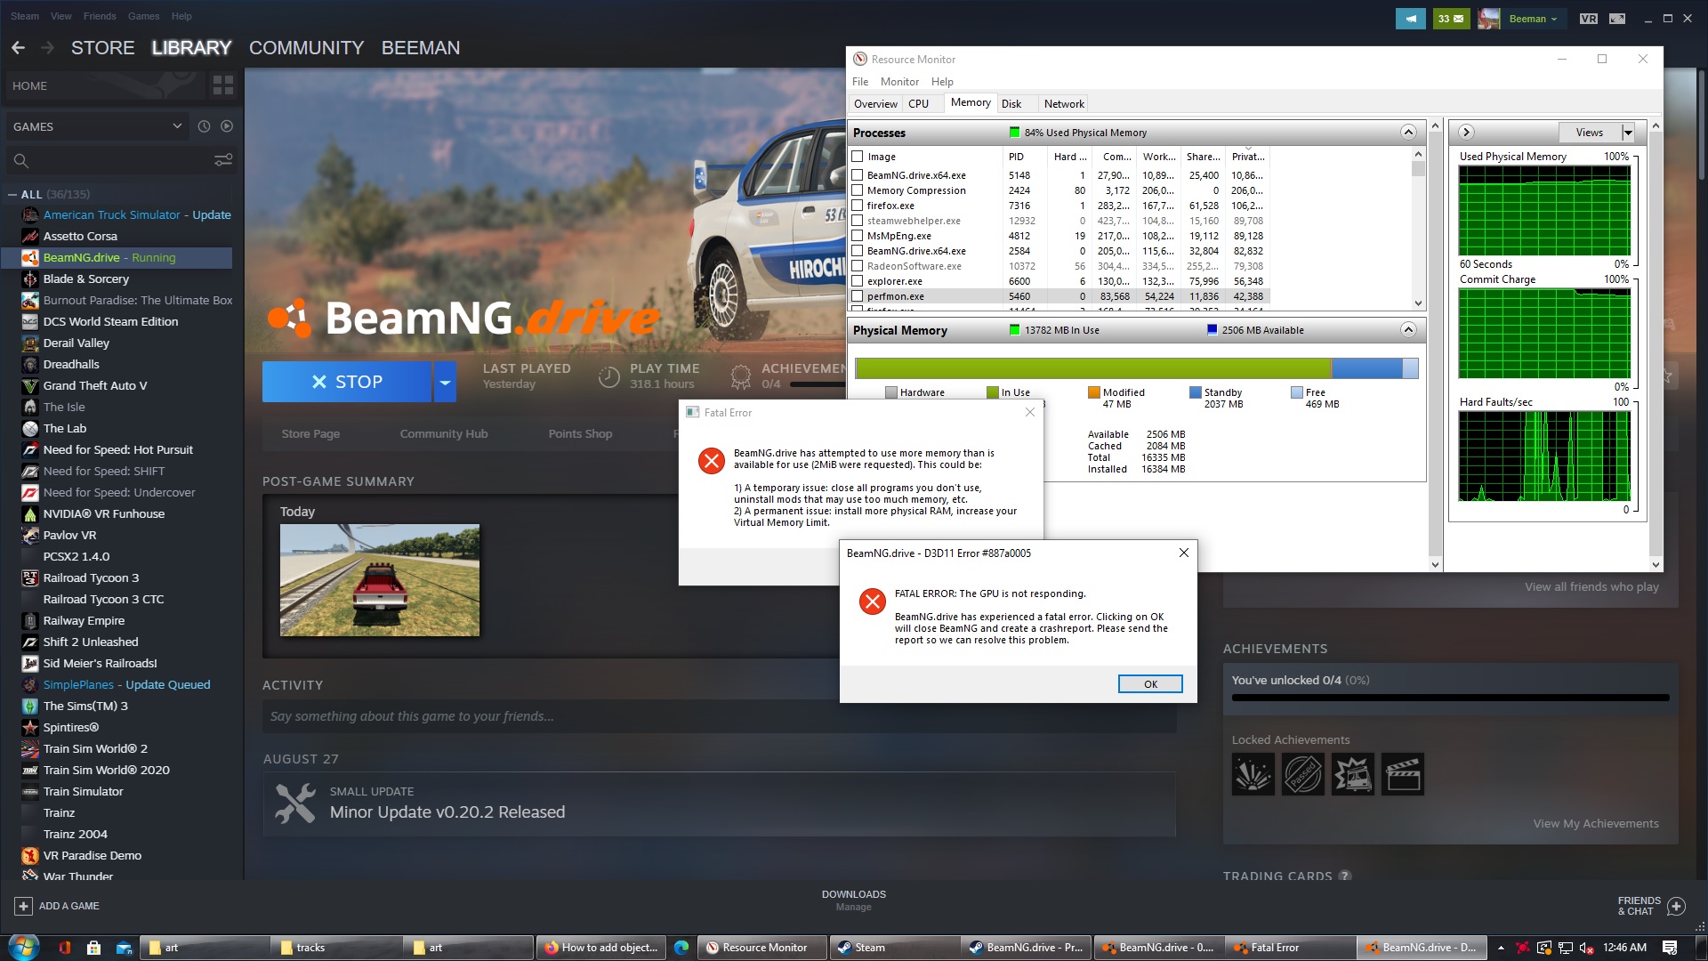Screen dimensions: 1708x961
Task: Check the MsMpEng.exe process checkbox
Action: pos(858,236)
